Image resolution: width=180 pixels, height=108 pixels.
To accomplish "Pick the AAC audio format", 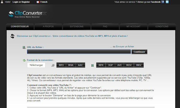I will point(80,65).
